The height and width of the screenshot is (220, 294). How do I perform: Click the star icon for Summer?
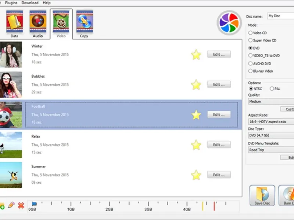pyautogui.click(x=196, y=175)
